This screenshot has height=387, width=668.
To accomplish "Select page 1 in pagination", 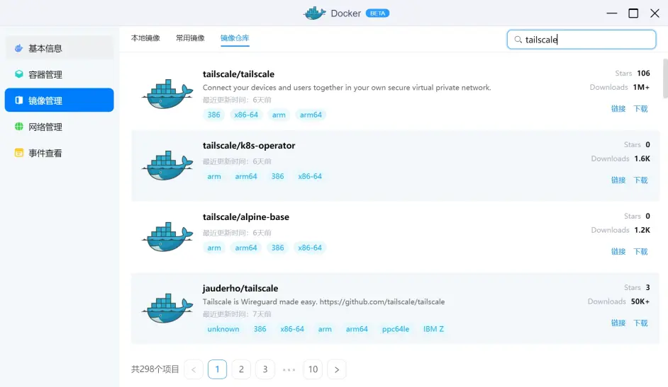I will point(217,369).
